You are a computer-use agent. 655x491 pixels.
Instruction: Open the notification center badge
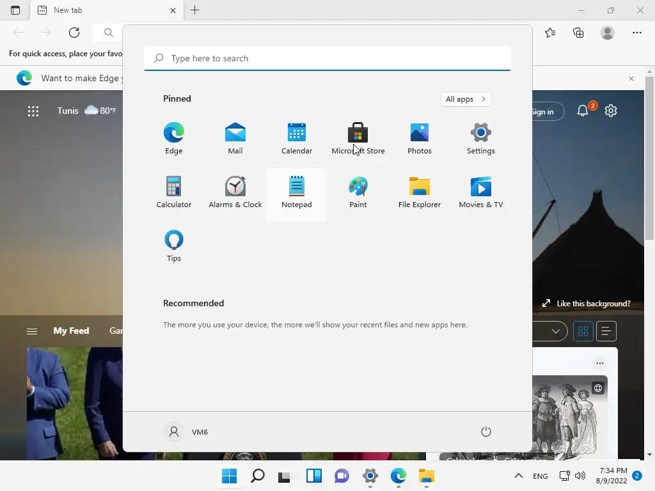point(637,476)
